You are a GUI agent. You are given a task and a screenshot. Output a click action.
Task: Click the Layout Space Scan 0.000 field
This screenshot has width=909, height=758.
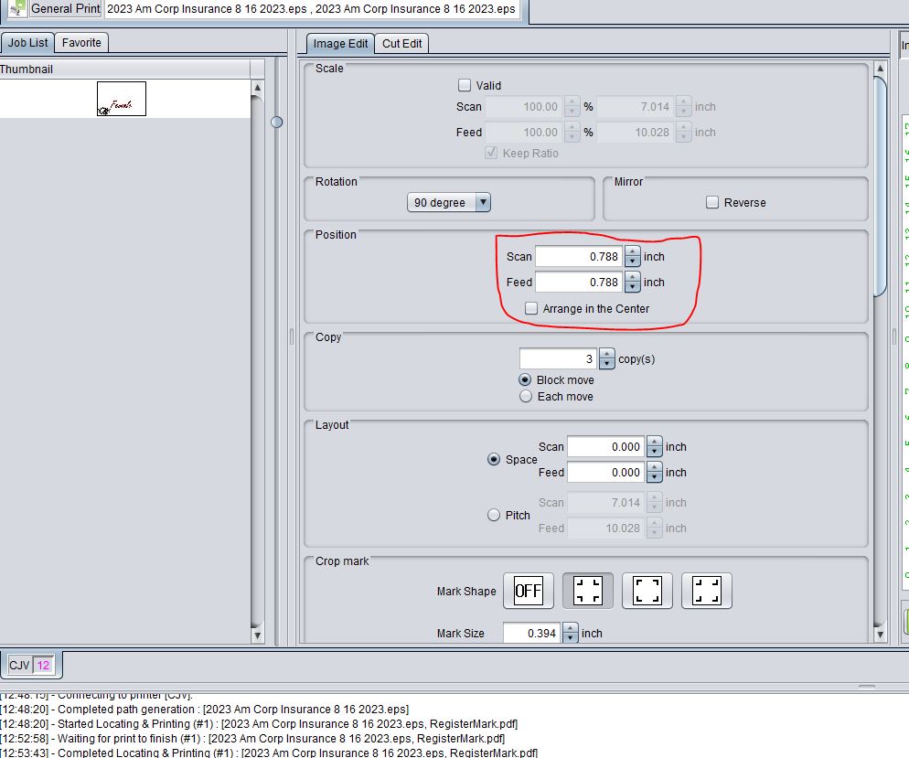pos(606,446)
